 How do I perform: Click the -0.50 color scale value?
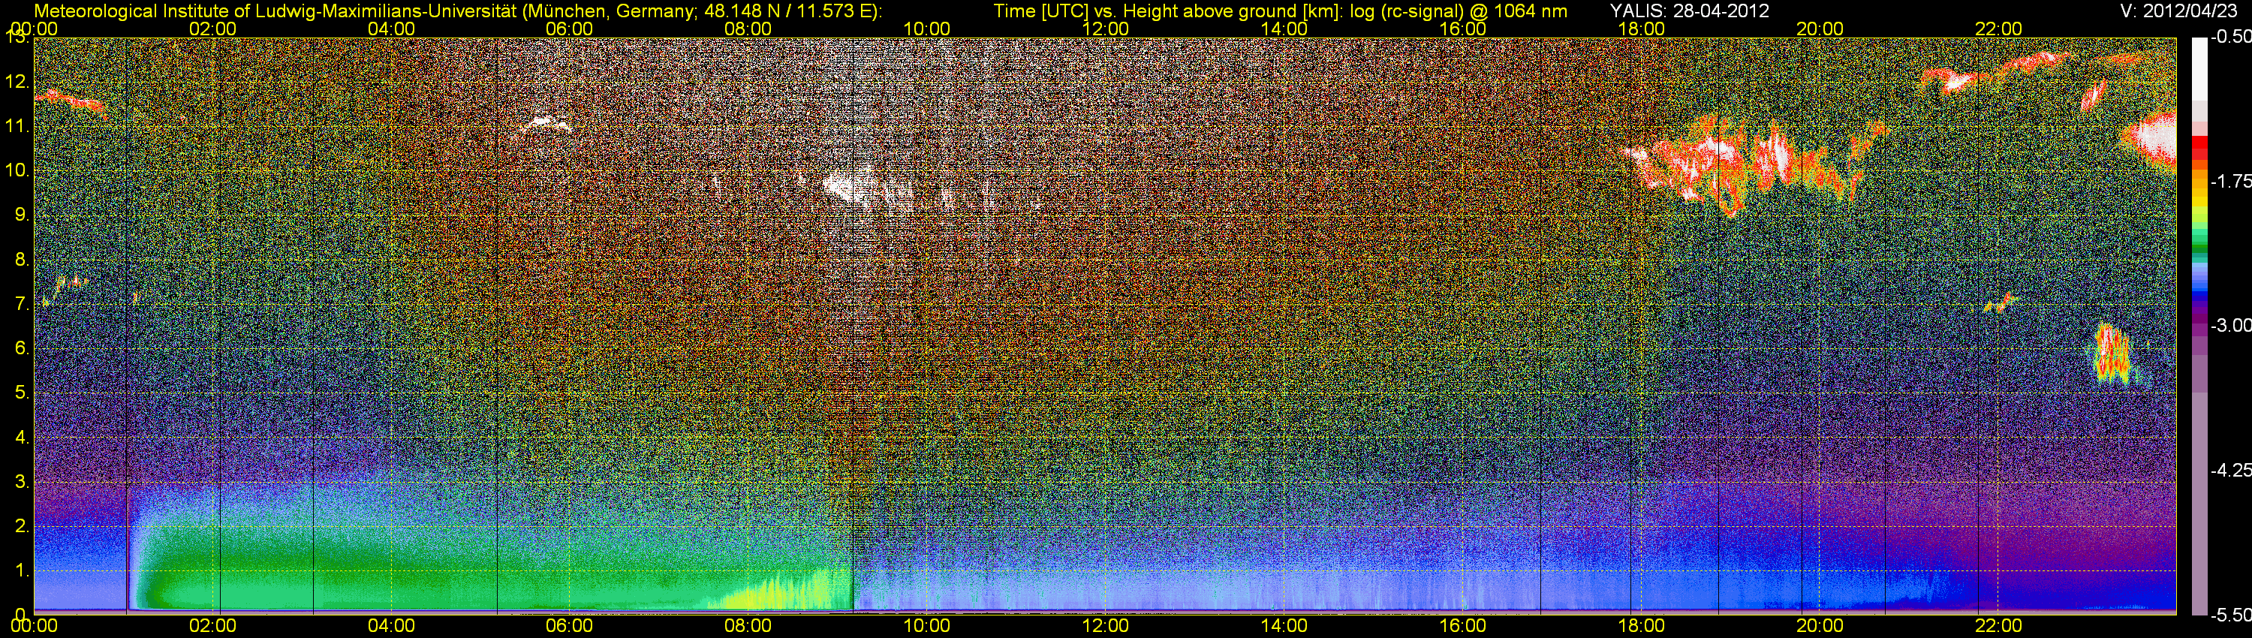coord(2230,38)
